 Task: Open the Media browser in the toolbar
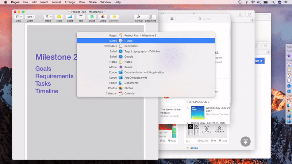click(x=103, y=17)
